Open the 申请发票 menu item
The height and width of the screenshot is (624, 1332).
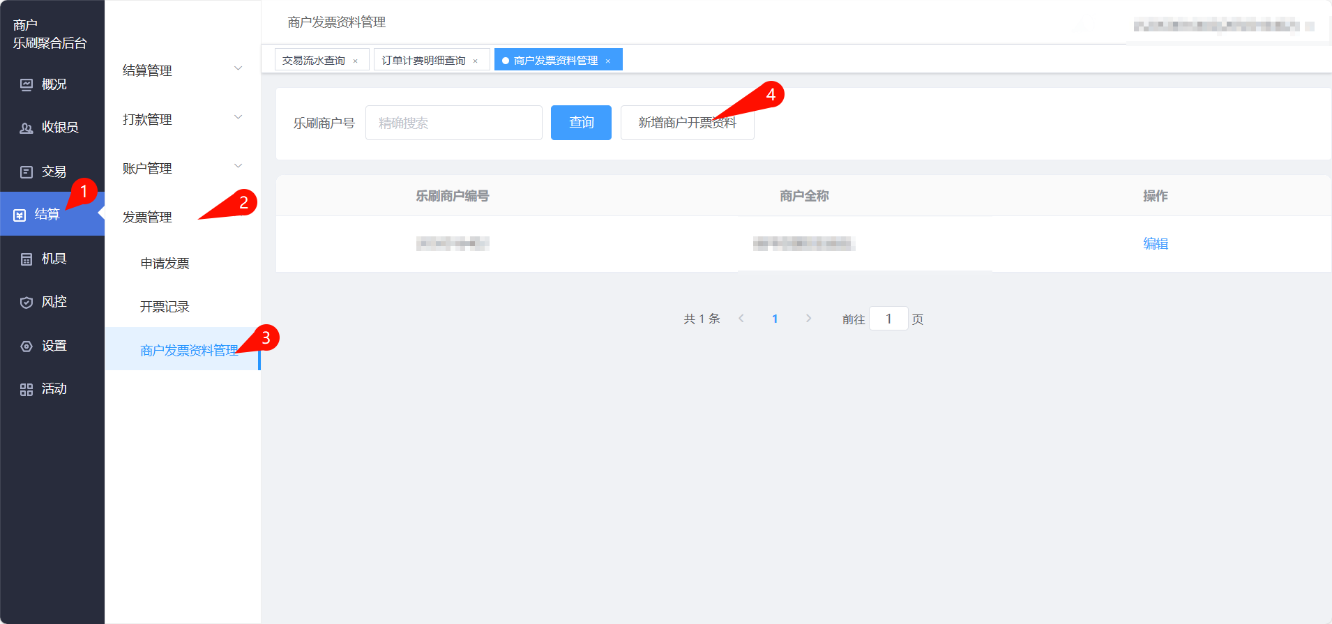point(165,264)
